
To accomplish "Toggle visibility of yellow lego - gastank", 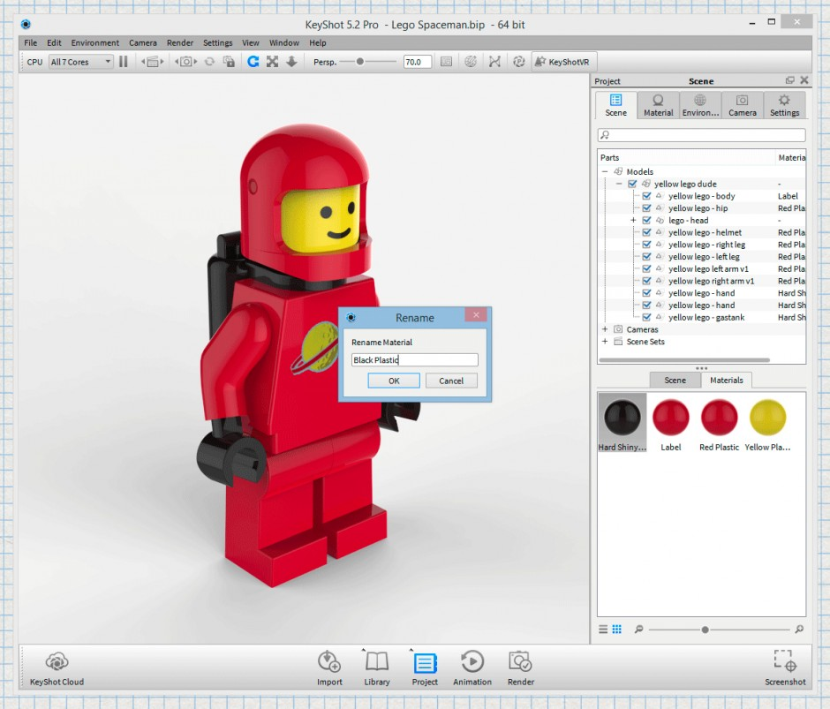I will (646, 317).
